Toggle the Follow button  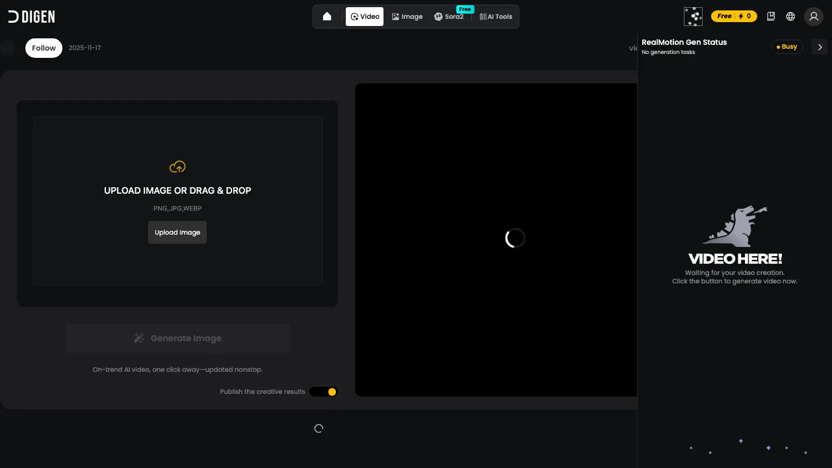point(44,47)
